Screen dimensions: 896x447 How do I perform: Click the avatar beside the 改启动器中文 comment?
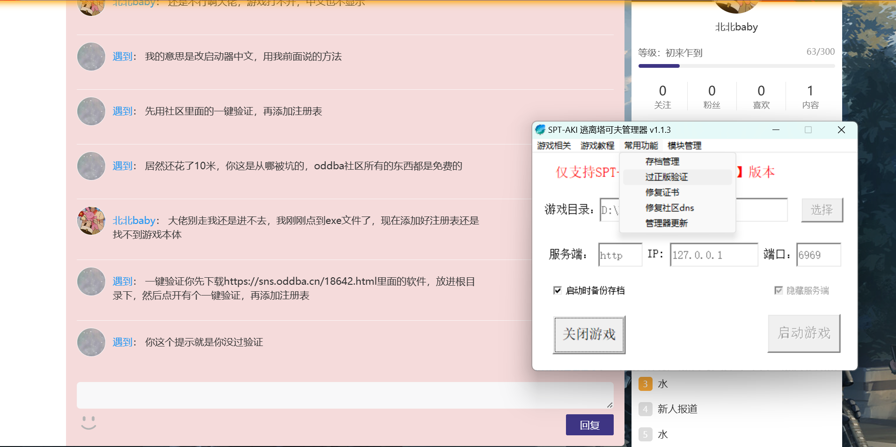pyautogui.click(x=91, y=57)
